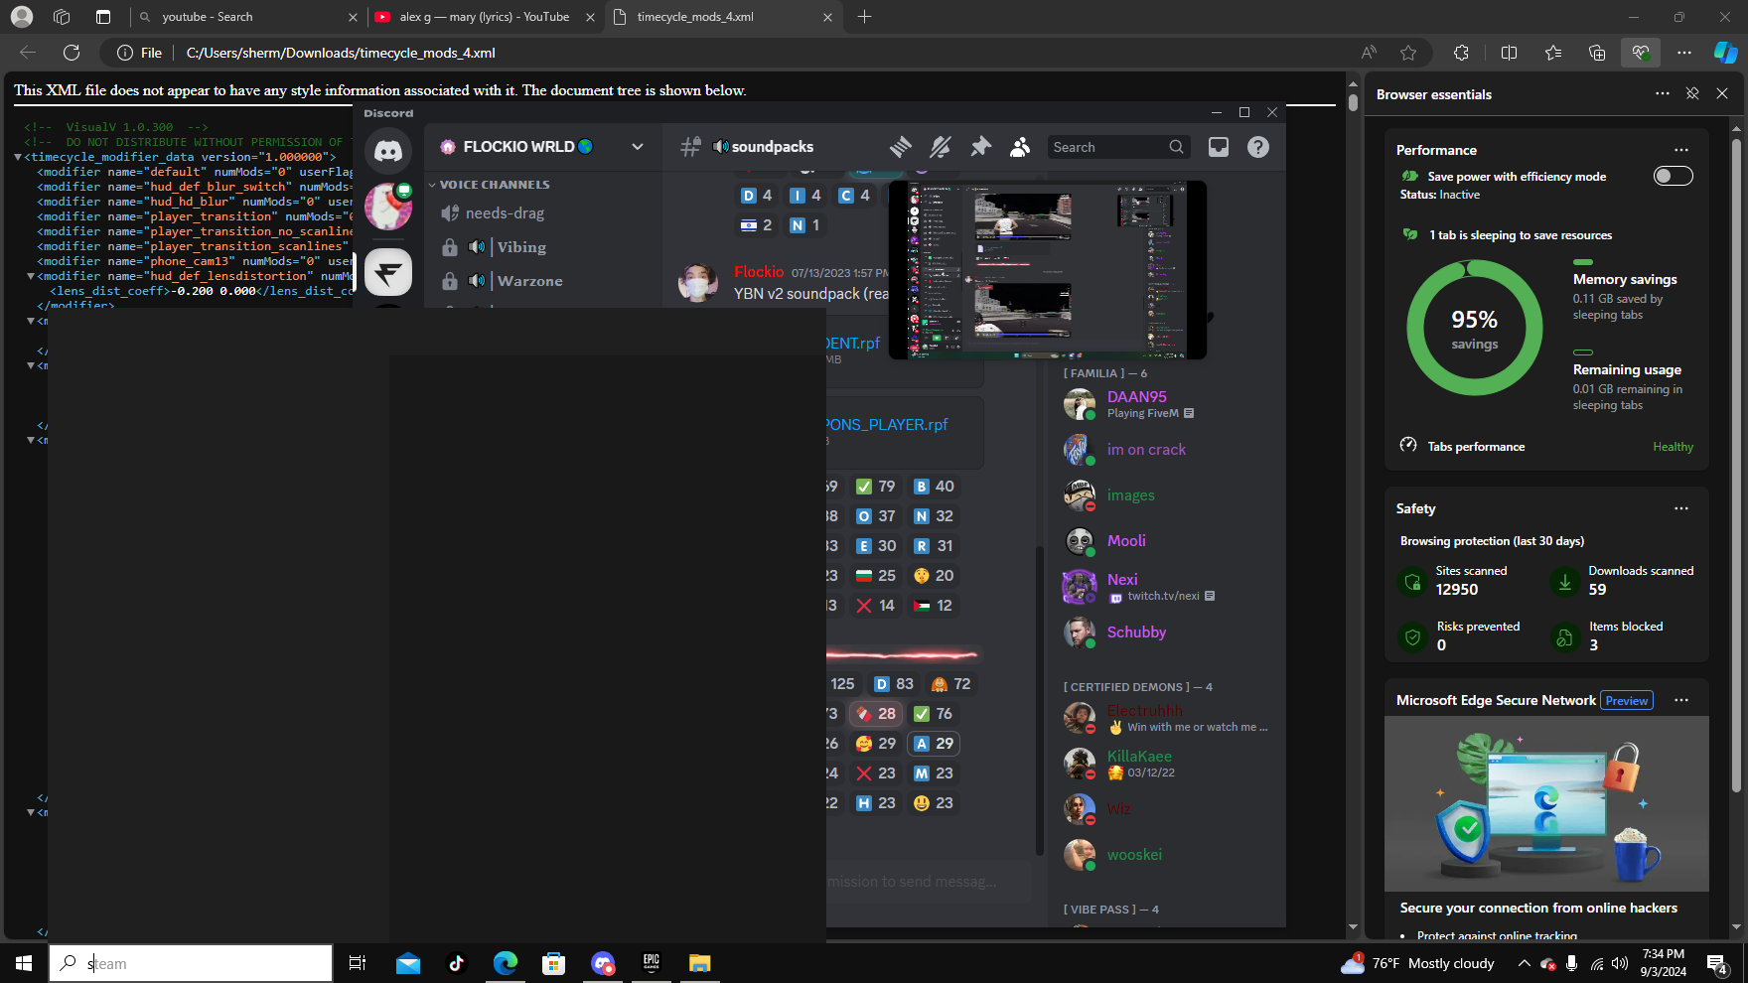Open the video preview thumbnail in Discord
1748x983 pixels.
1048,270
